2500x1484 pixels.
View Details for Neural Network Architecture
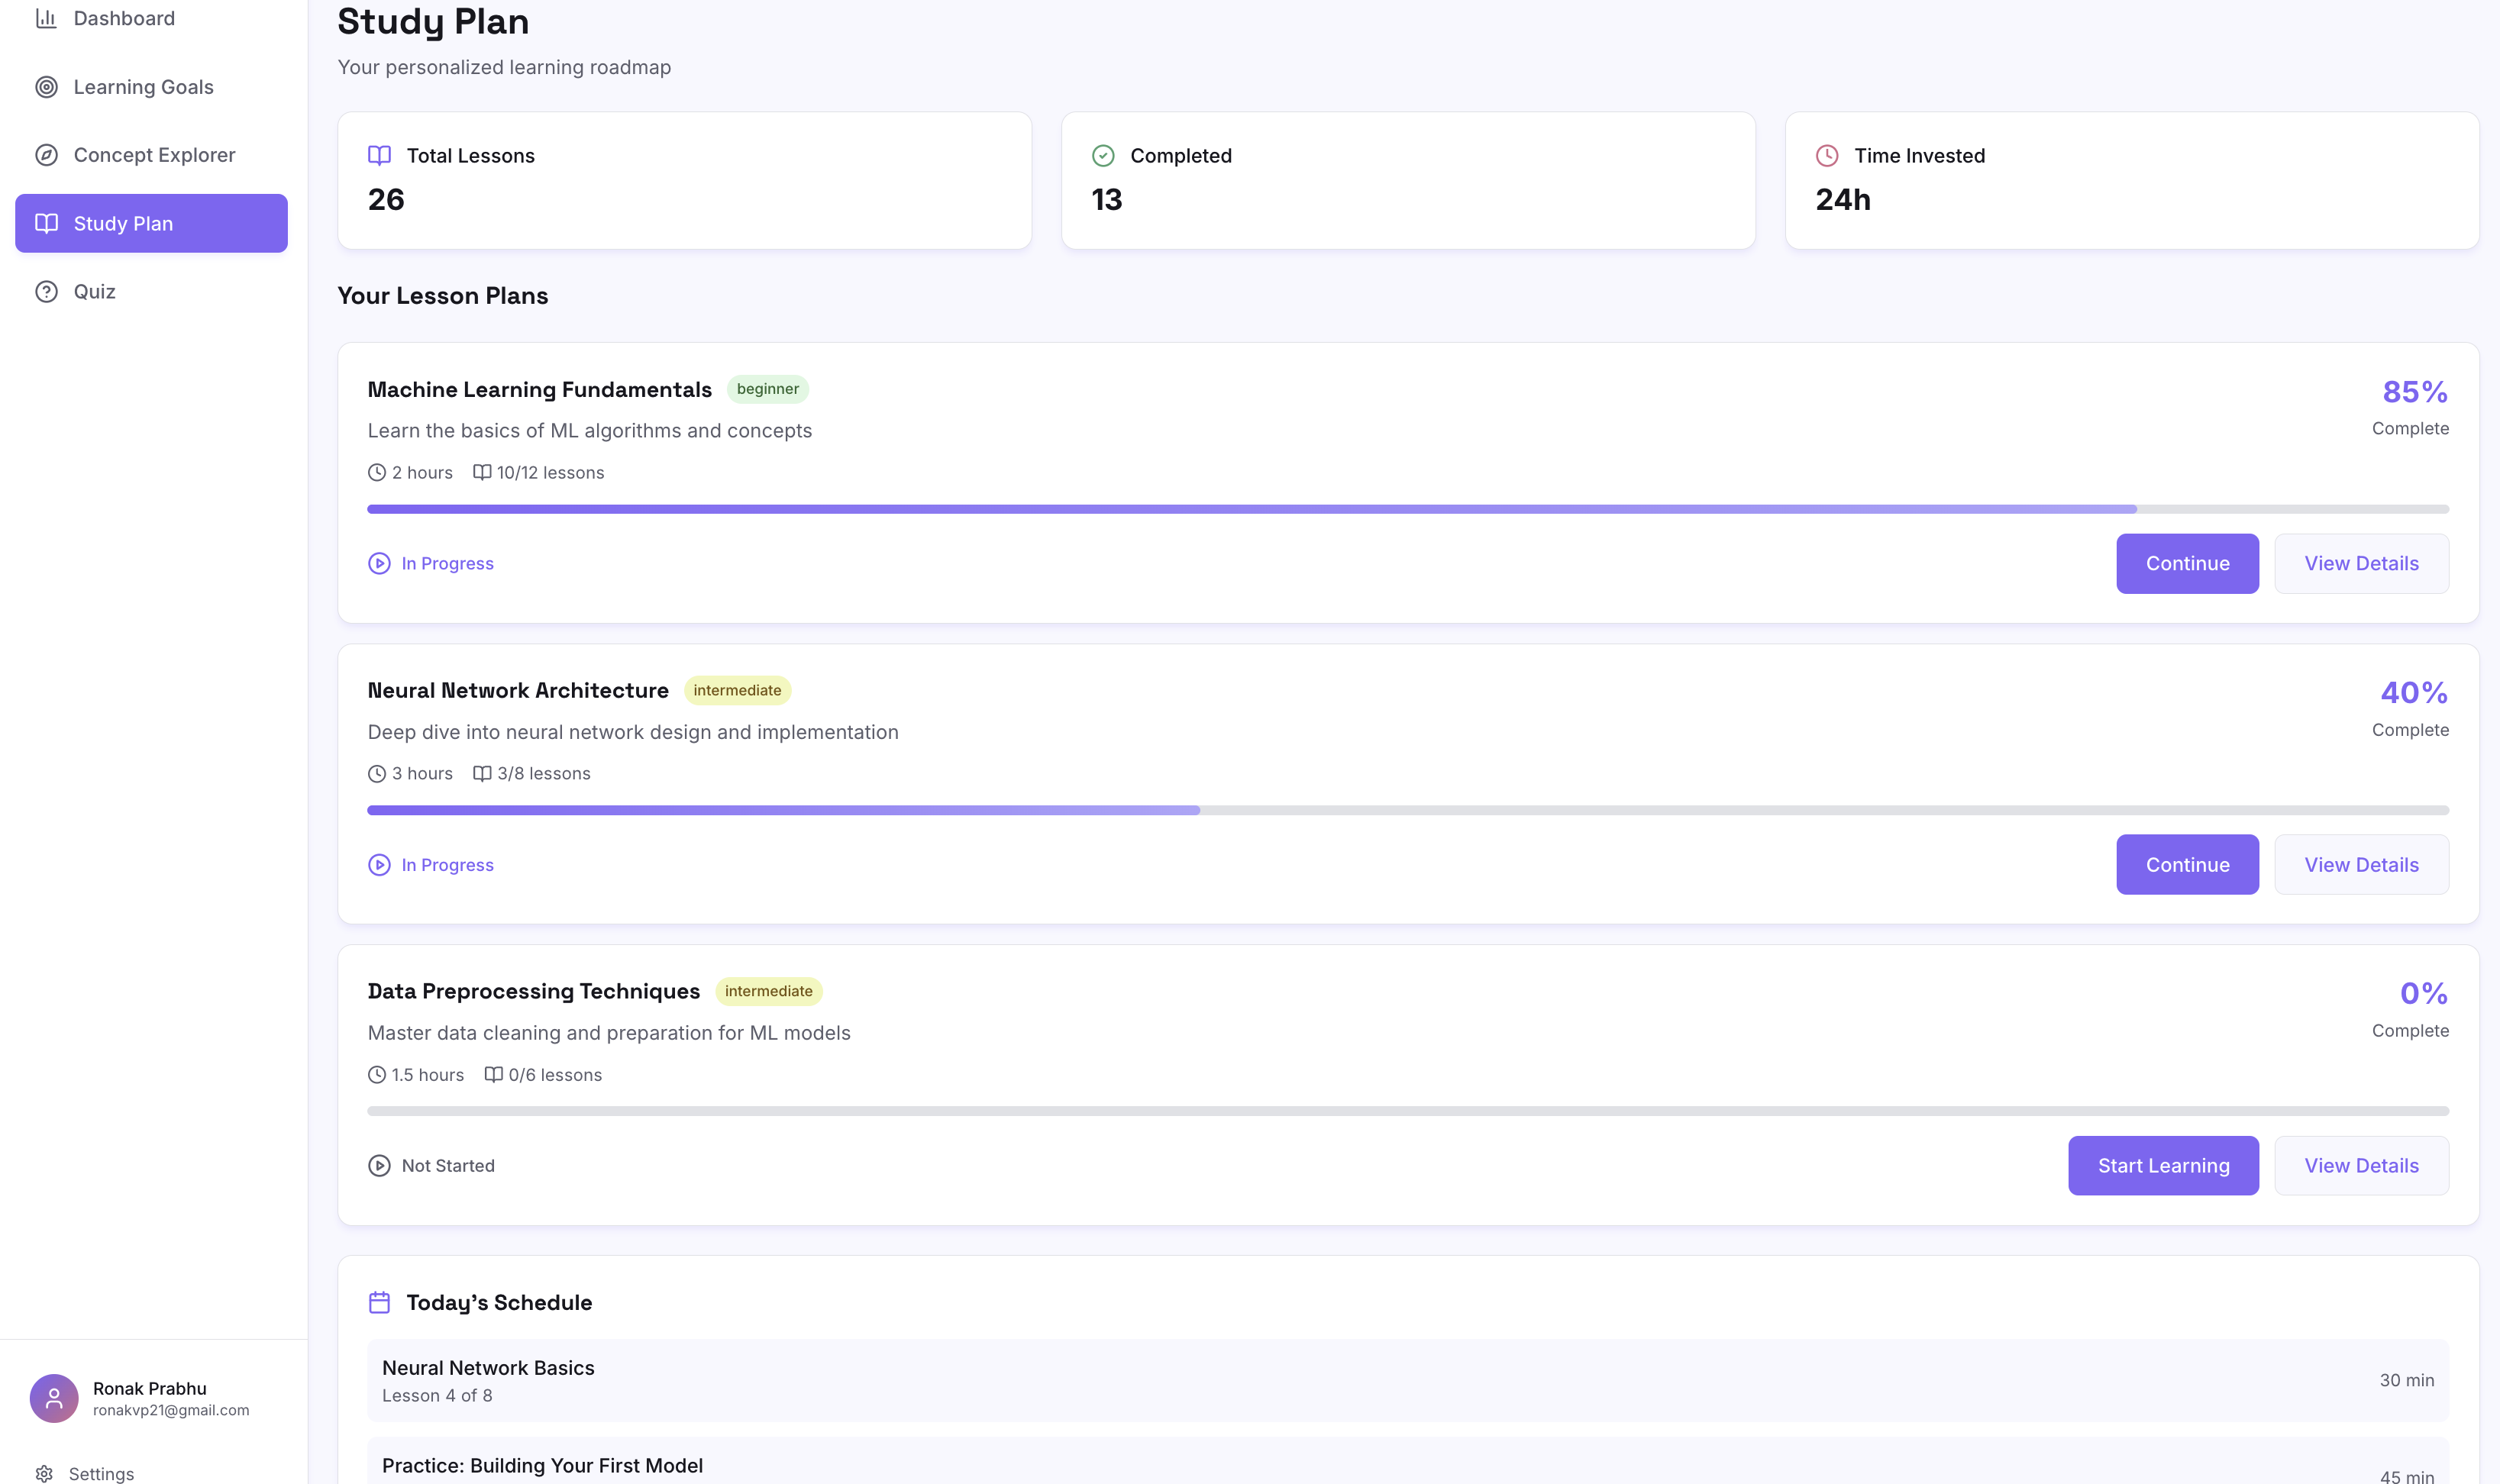[2361, 865]
